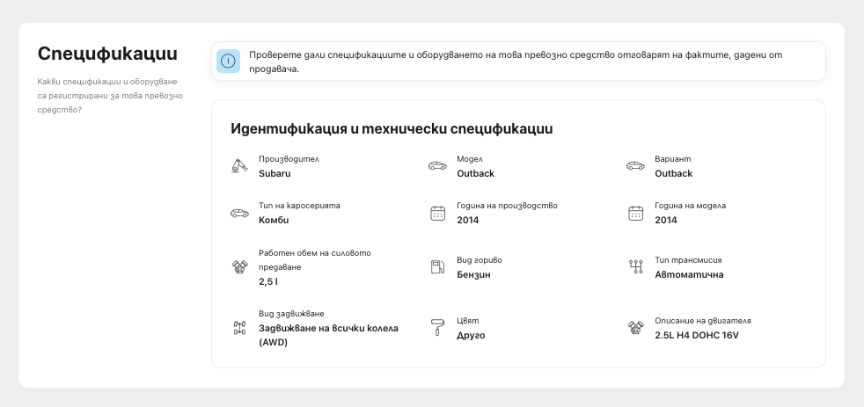
Task: Click the engine icon beside Работен обем
Action: coord(239,267)
